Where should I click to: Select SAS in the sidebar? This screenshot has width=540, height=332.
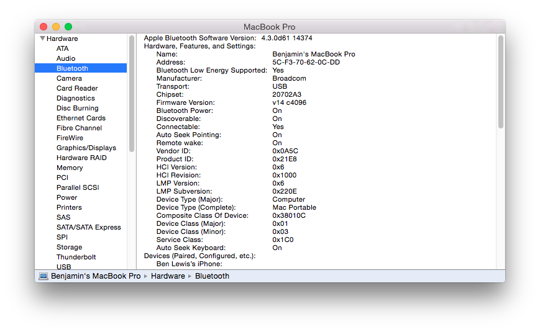[63, 217]
